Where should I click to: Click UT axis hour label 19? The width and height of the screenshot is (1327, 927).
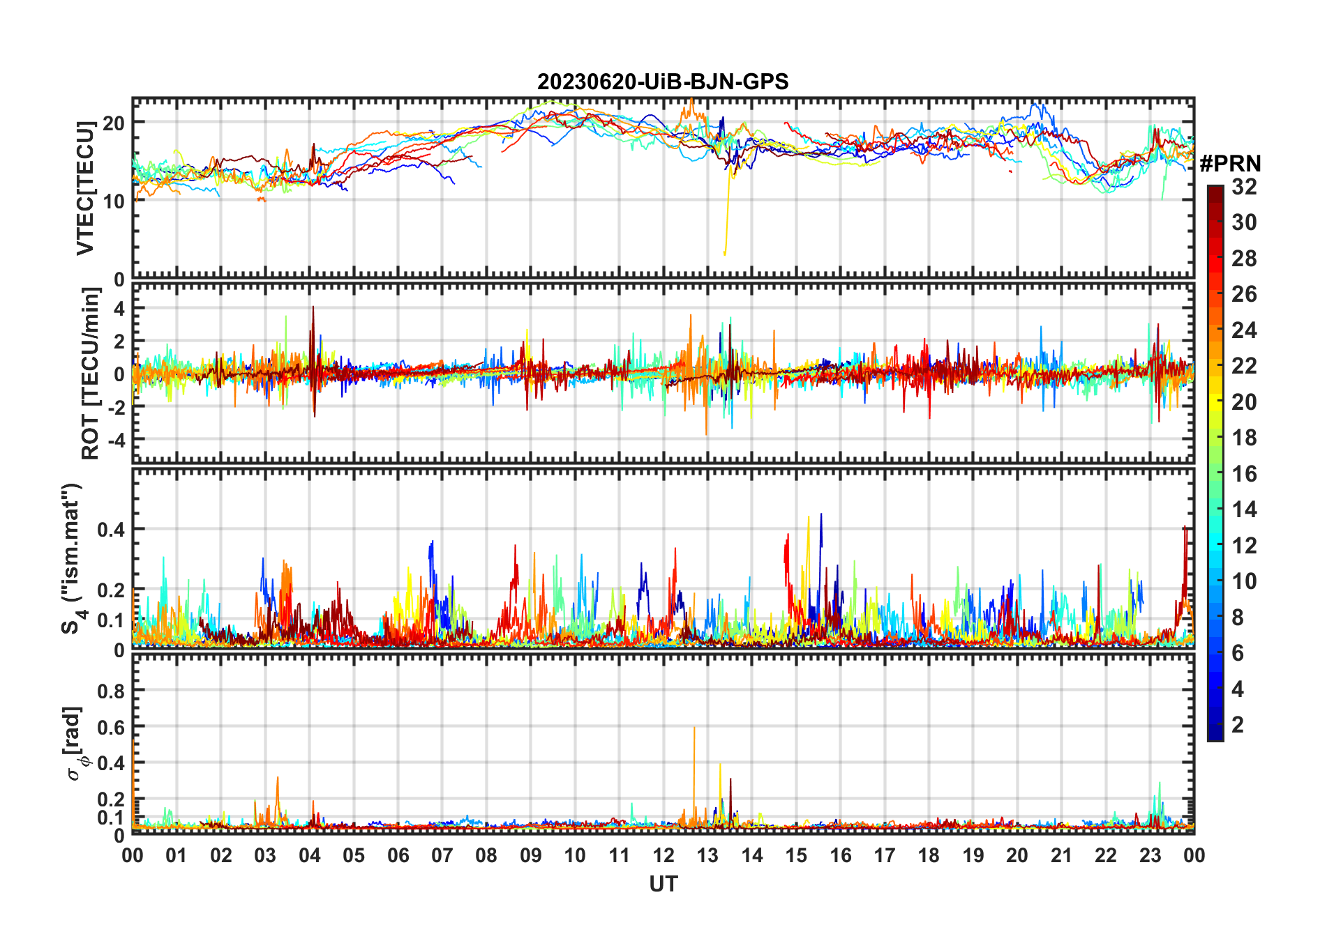(973, 855)
